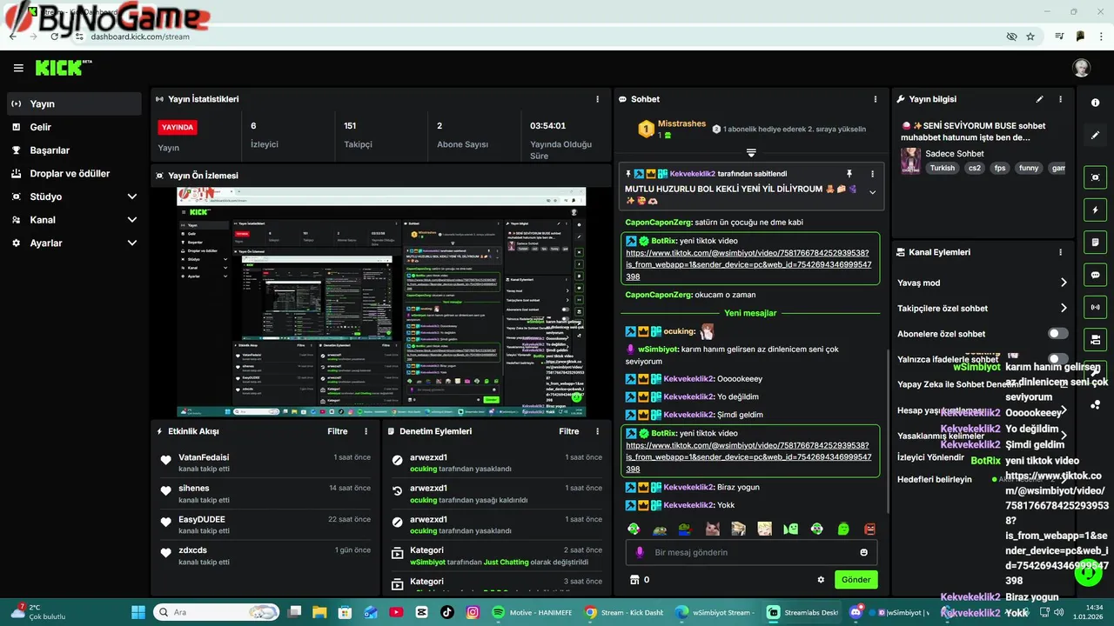Screen dimensions: 1114x626
Task: Open the hamburger menu beside the Kick logo
Action: click(x=18, y=68)
